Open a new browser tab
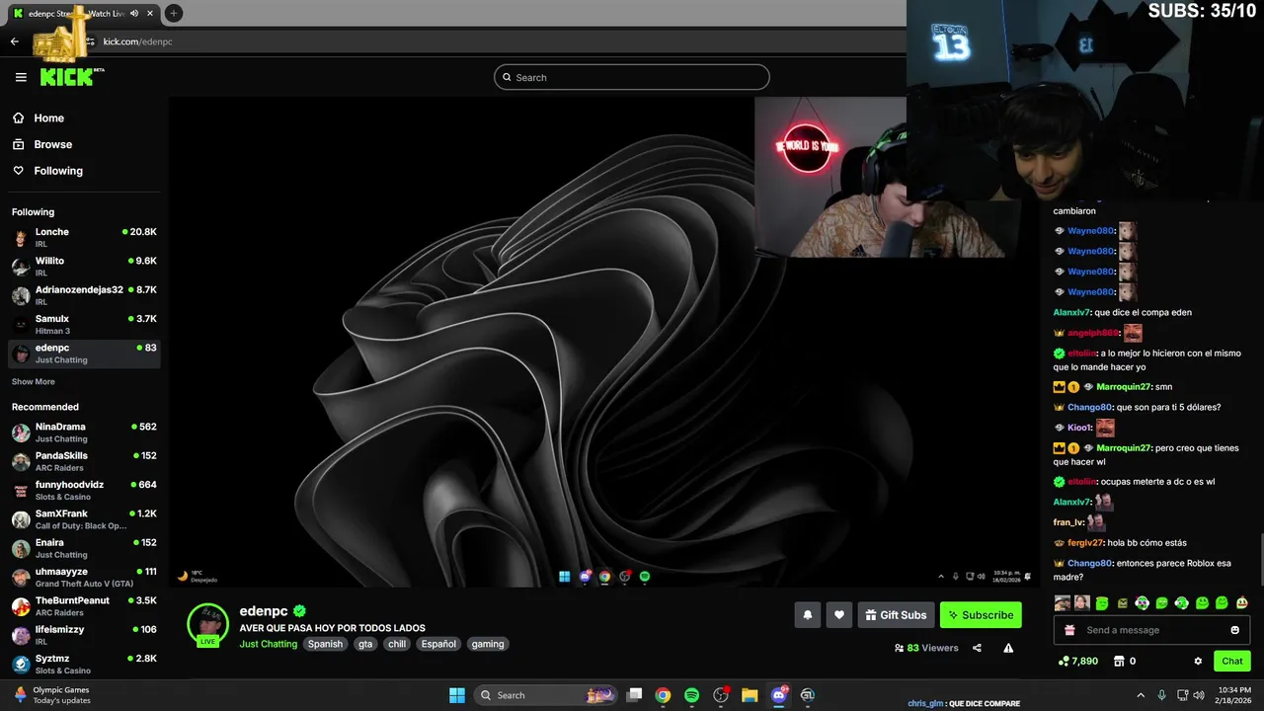 click(173, 13)
